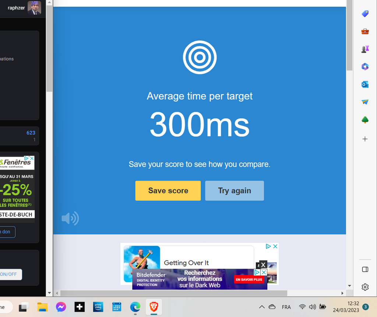Toggle the sidebar panel layout icon
377x317 pixels.
pos(365,270)
